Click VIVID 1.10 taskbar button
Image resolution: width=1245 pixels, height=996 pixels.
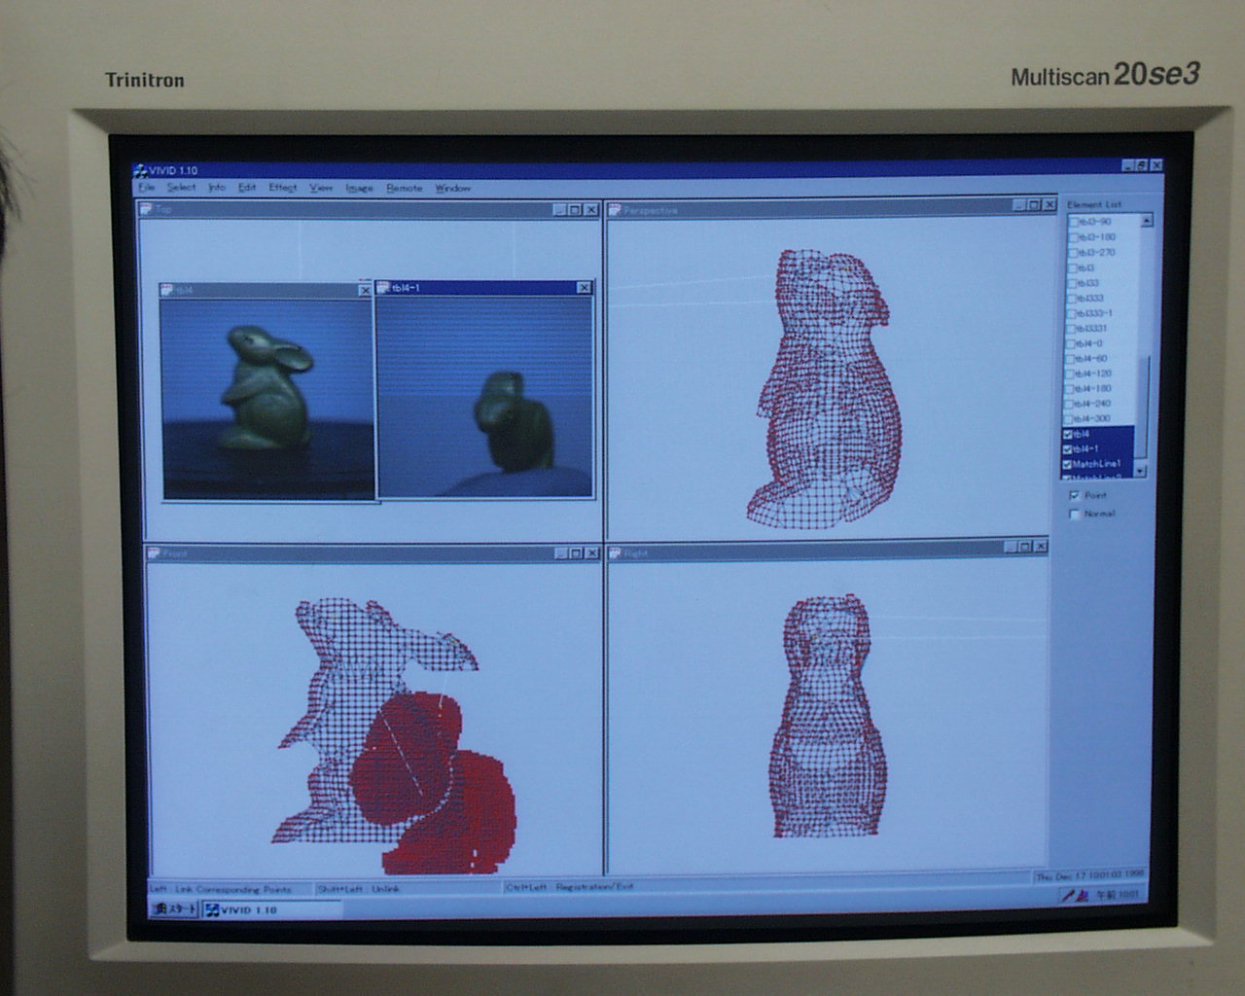point(243,910)
